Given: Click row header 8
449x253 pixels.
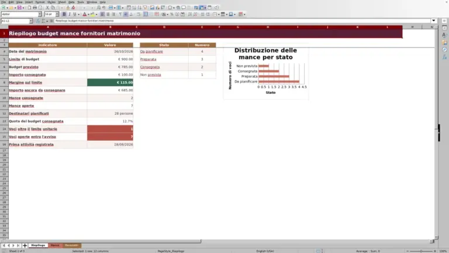Looking at the screenshot, I should coord(4,83).
